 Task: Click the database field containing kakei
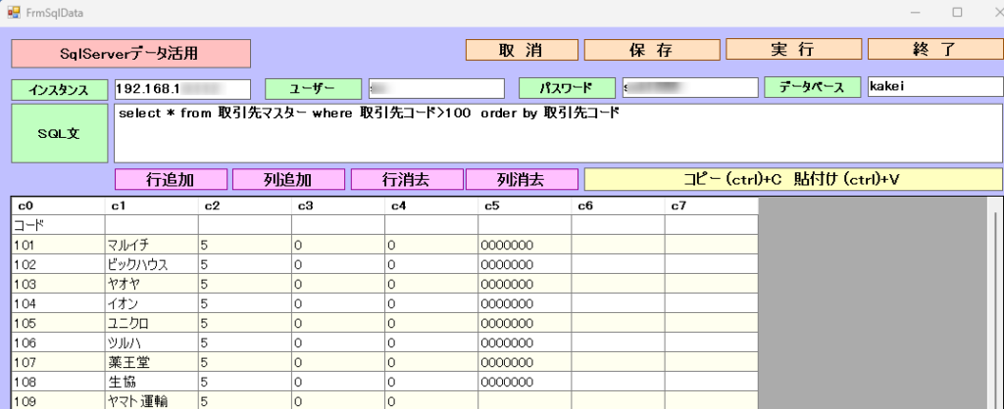tap(933, 87)
